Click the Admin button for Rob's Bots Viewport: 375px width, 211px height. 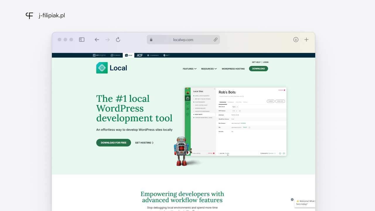[271, 101]
